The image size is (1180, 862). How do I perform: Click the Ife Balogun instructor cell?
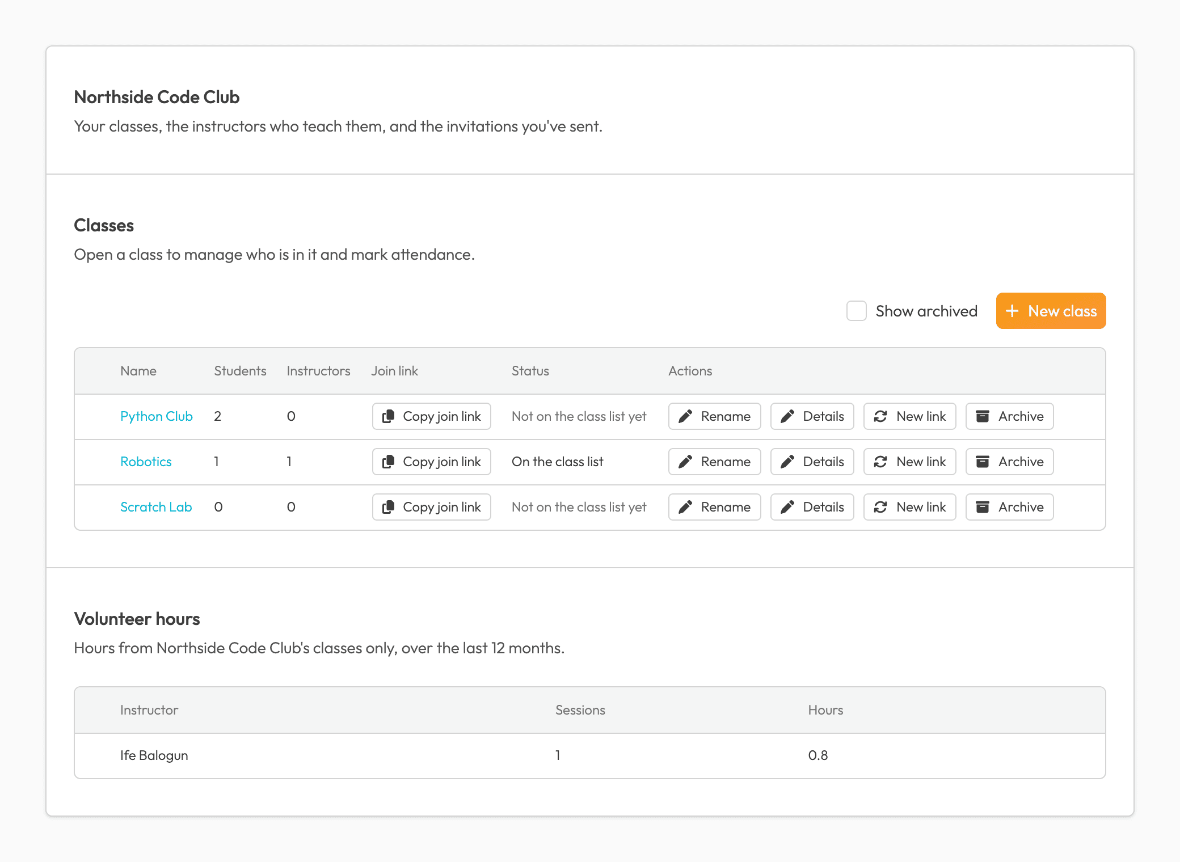(154, 755)
